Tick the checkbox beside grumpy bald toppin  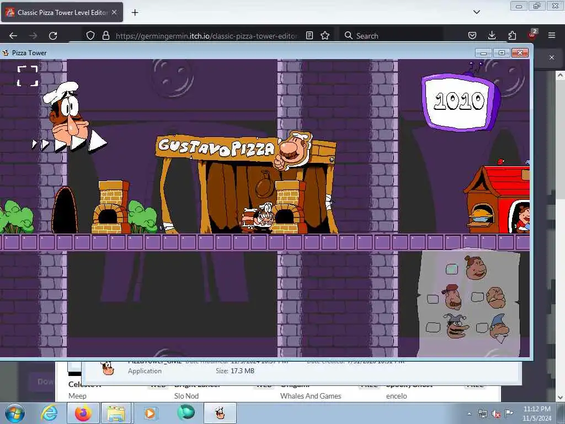477,297
